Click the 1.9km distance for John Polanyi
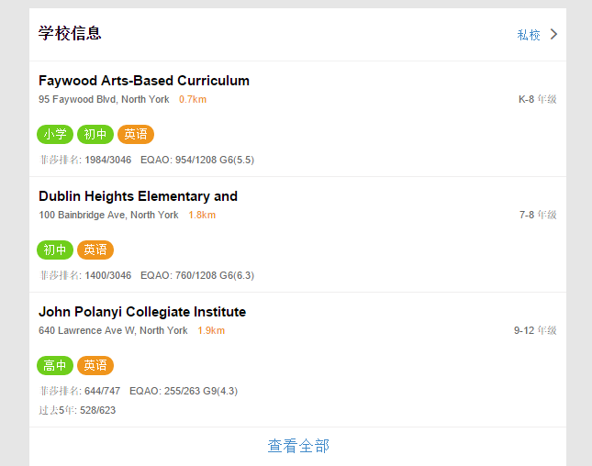Screen dimensions: 592x466 click(211, 330)
